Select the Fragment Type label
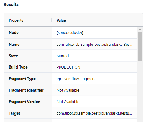145x124 pixels. point(22,79)
